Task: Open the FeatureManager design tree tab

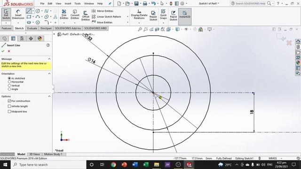Action: (x=5, y=38)
